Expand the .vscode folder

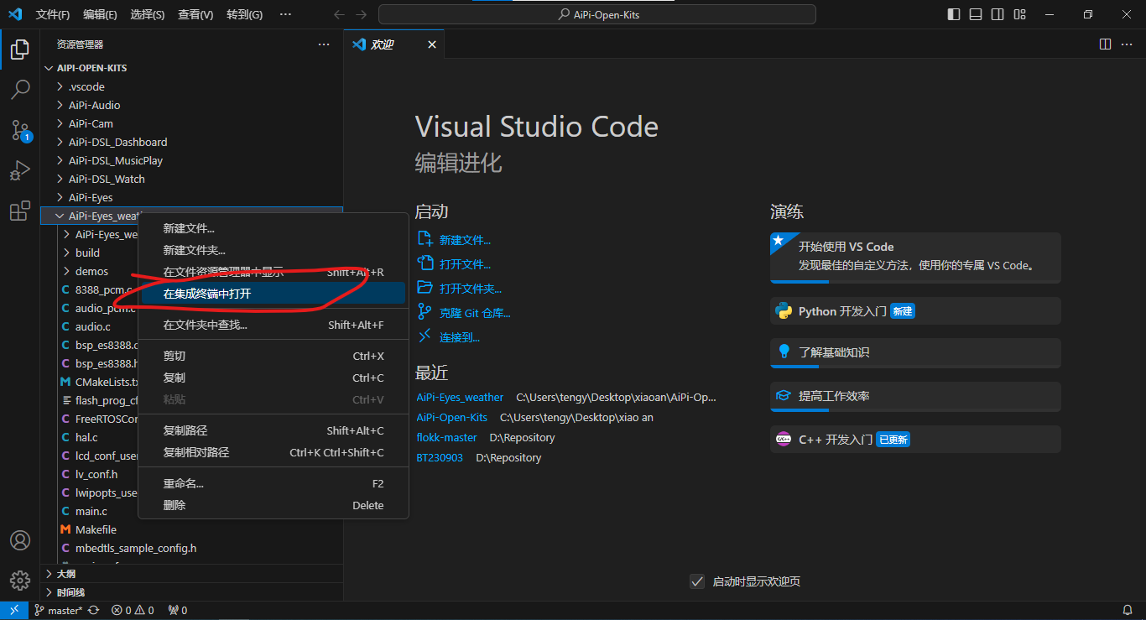click(x=191, y=86)
